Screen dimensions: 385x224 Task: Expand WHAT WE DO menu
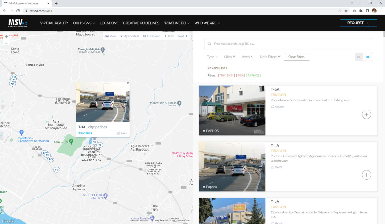[x=177, y=23]
